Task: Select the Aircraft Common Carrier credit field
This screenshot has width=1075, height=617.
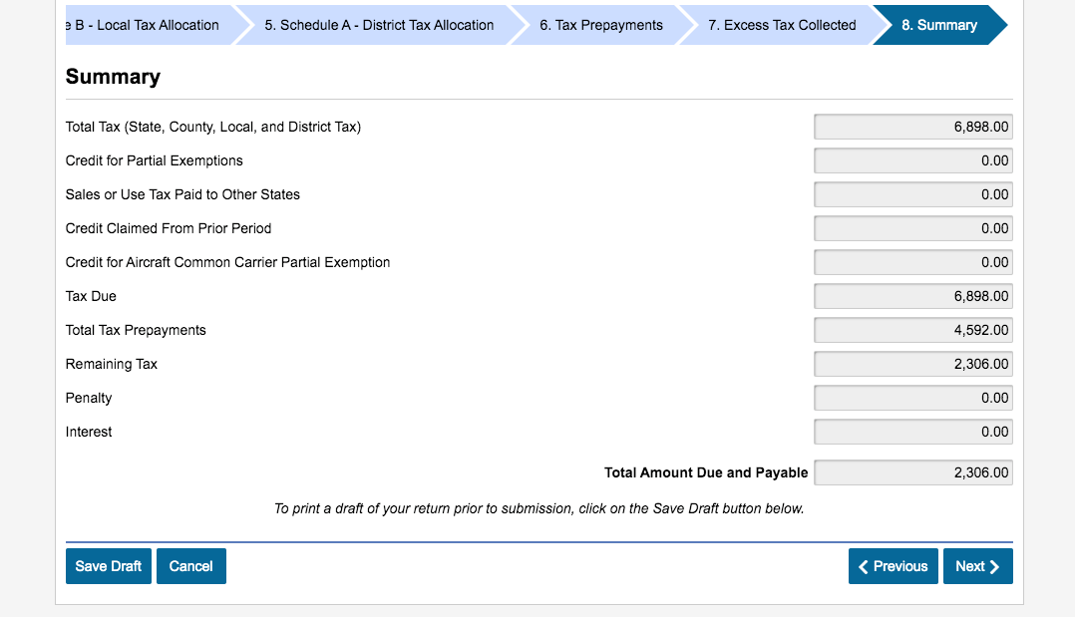Action: (x=912, y=262)
